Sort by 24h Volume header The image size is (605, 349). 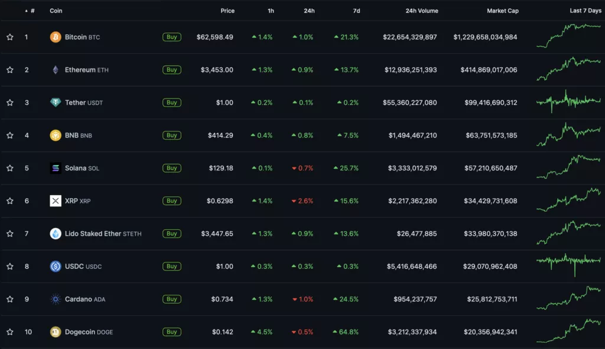point(422,11)
